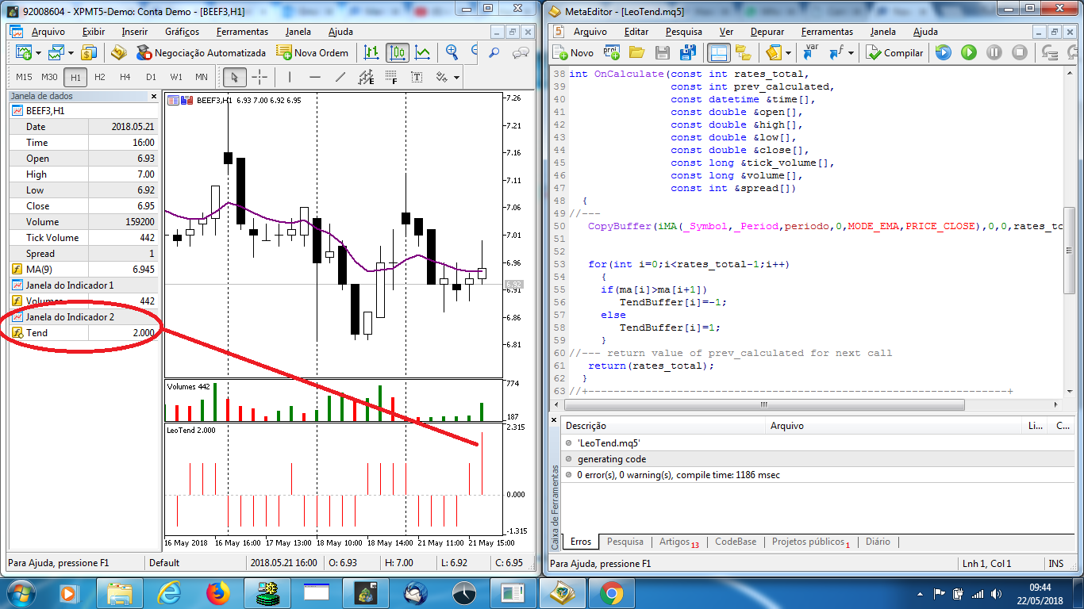This screenshot has width=1084, height=609.
Task: Select the text label tool
Action: 417,77
